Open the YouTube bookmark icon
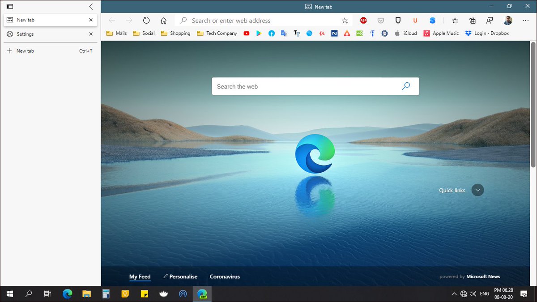This screenshot has height=302, width=537. (x=247, y=33)
